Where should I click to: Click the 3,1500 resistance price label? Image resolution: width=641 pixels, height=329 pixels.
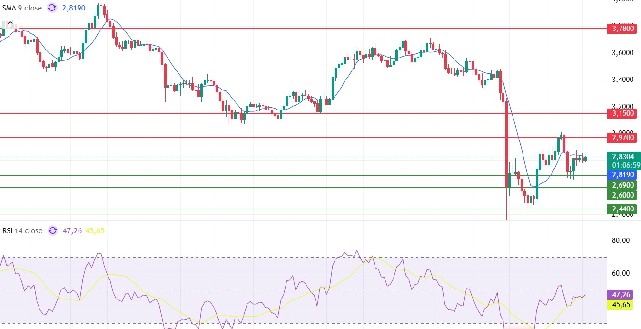click(x=623, y=113)
